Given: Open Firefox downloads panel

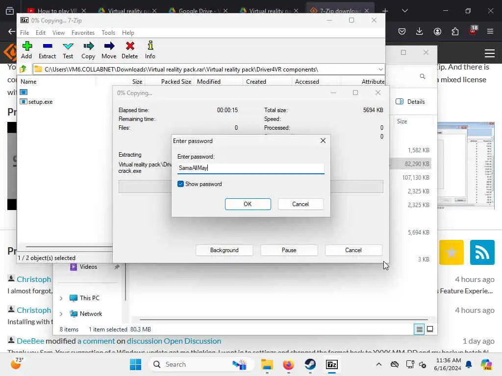Looking at the screenshot, I should point(420,31).
